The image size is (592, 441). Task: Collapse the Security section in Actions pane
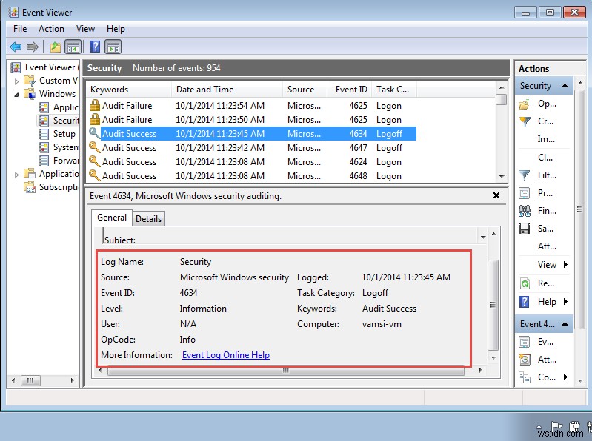(x=565, y=86)
